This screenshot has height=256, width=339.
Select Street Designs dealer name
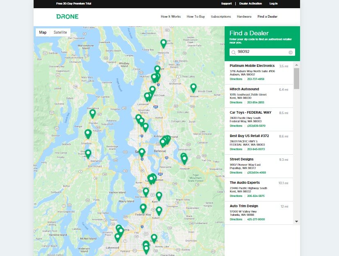click(x=241, y=159)
